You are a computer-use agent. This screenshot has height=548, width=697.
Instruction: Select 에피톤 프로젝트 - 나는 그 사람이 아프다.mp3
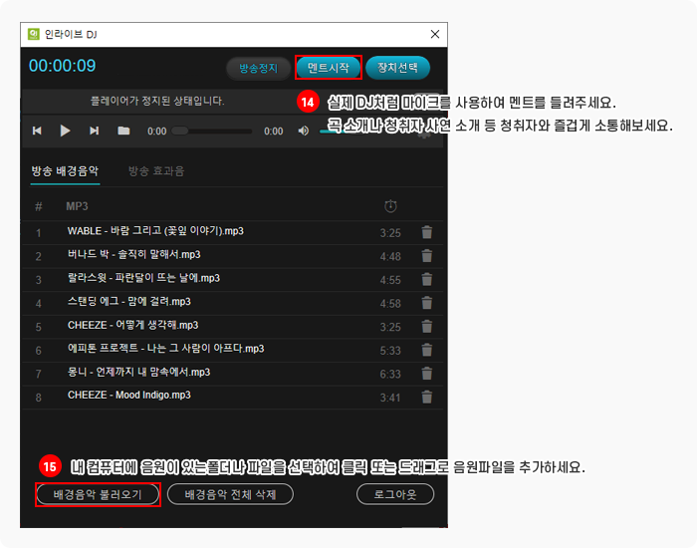166,349
